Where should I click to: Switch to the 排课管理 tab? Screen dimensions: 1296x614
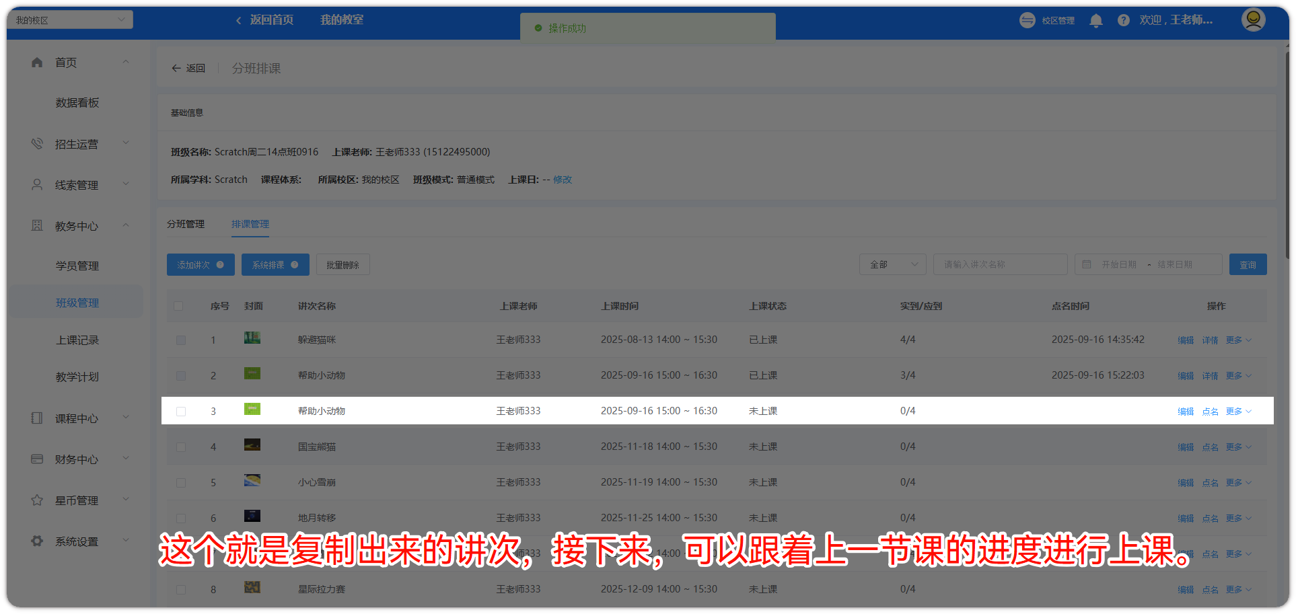250,224
